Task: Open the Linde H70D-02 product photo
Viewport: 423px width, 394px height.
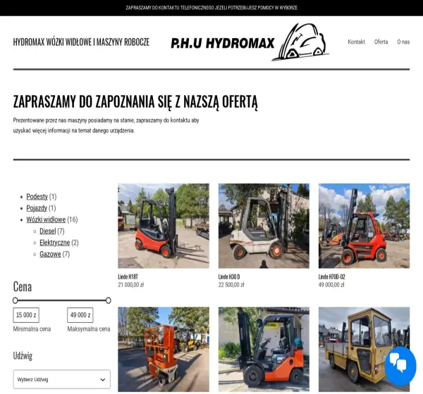Action: (x=364, y=226)
